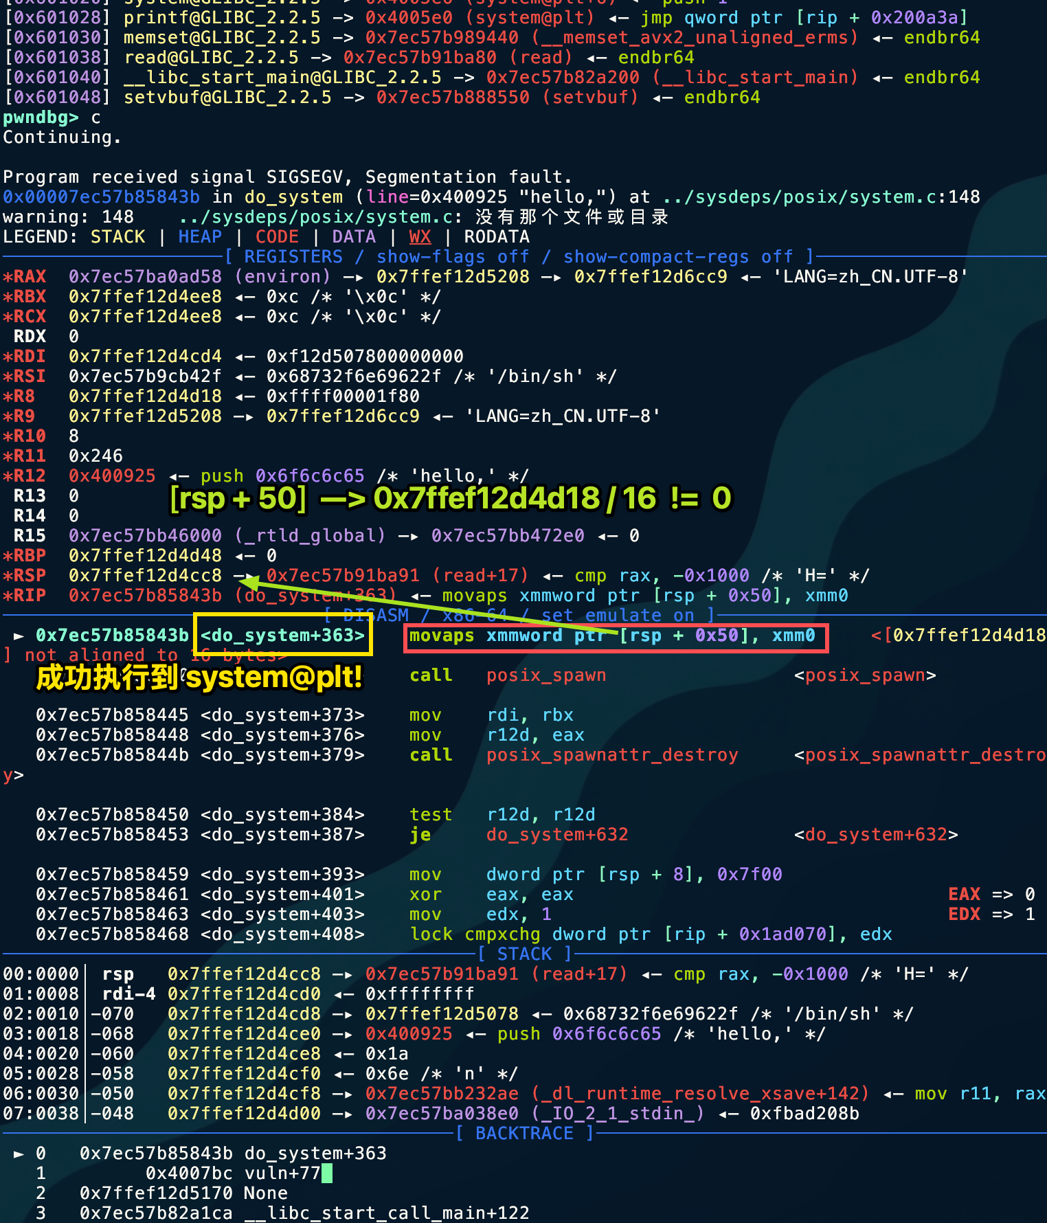Click the '*RBP' register label

click(x=25, y=556)
